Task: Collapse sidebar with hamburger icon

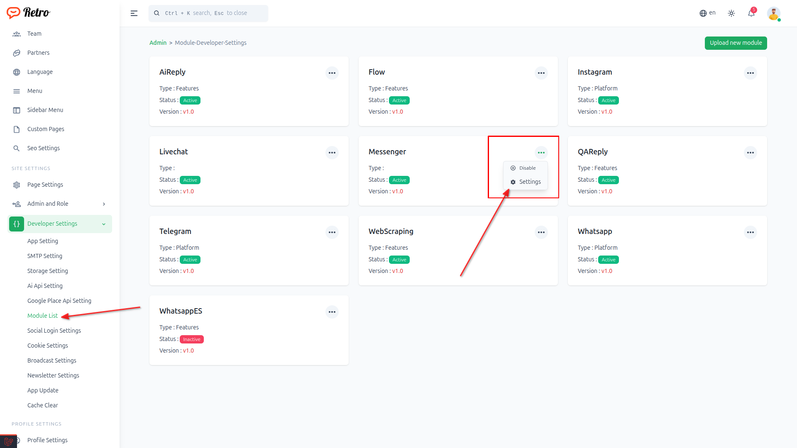Action: tap(134, 13)
